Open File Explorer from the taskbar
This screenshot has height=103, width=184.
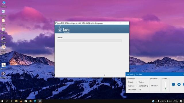16,101
